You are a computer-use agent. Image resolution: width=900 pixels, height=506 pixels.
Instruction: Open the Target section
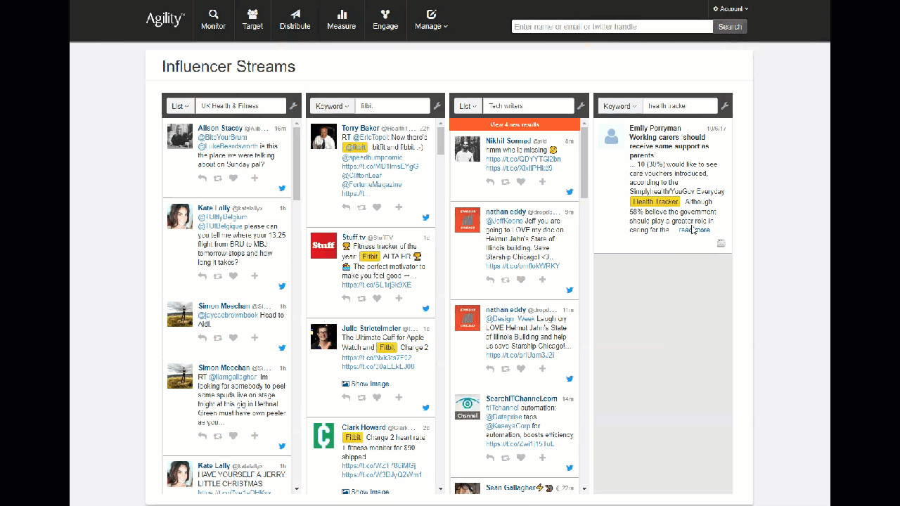(x=252, y=20)
